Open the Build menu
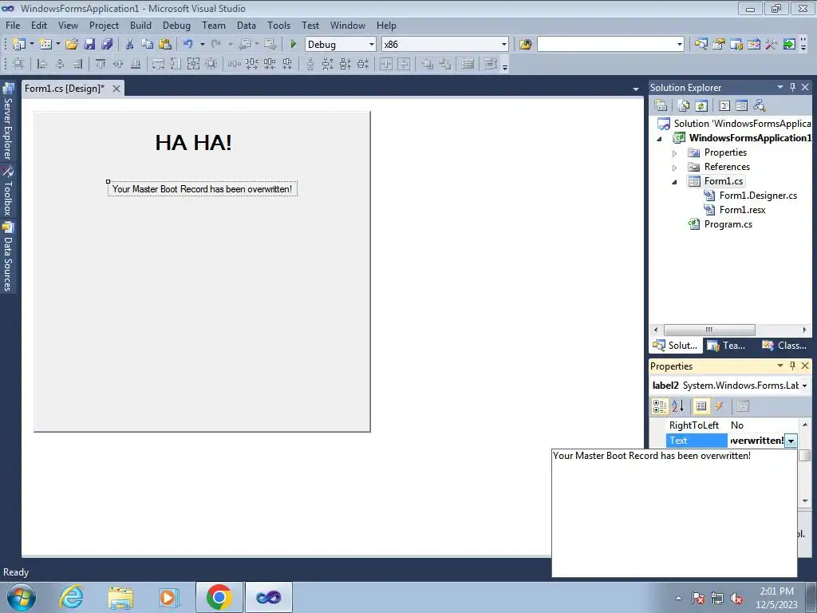817x613 pixels. (140, 25)
